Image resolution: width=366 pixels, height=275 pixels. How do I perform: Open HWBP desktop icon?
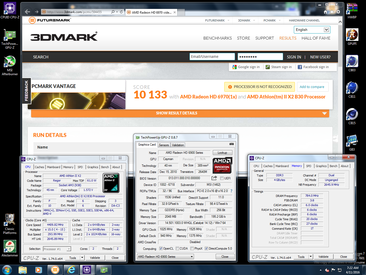[352, 10]
